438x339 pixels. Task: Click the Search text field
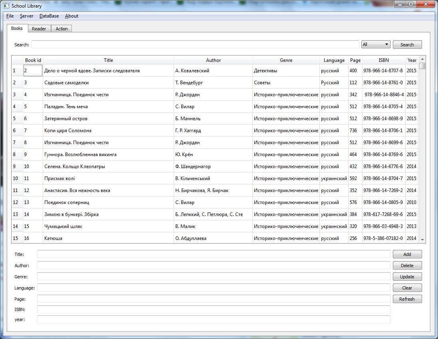(x=195, y=44)
